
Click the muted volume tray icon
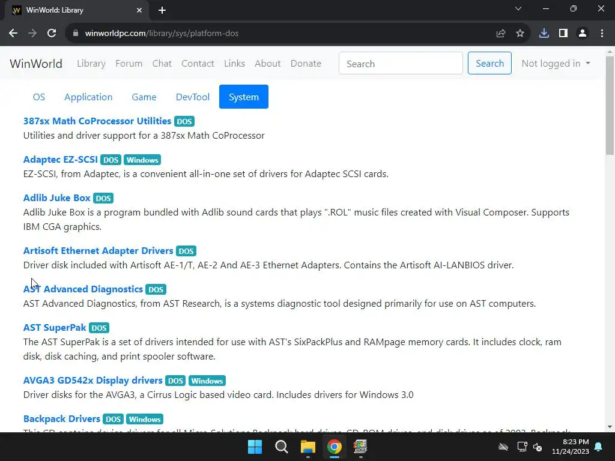tap(538, 447)
